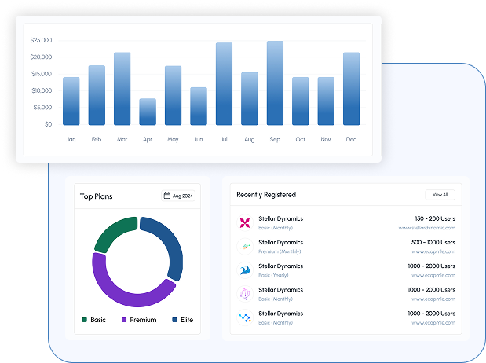Select the green Basic donut segment
Screen dimensions: 486x363
113,233
